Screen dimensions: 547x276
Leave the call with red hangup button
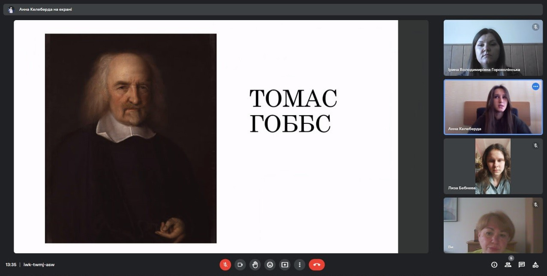click(x=317, y=264)
